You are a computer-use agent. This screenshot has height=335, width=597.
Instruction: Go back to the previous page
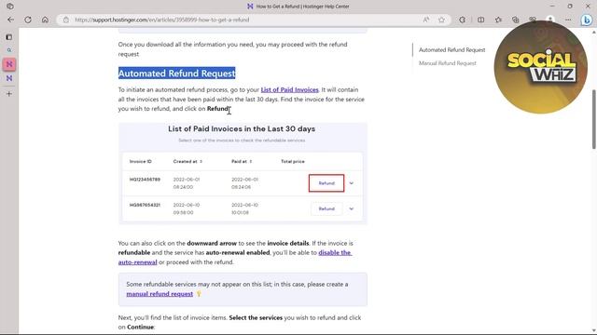(10, 20)
